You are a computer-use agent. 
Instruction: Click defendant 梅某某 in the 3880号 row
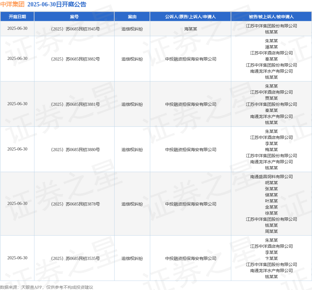tap(271, 150)
